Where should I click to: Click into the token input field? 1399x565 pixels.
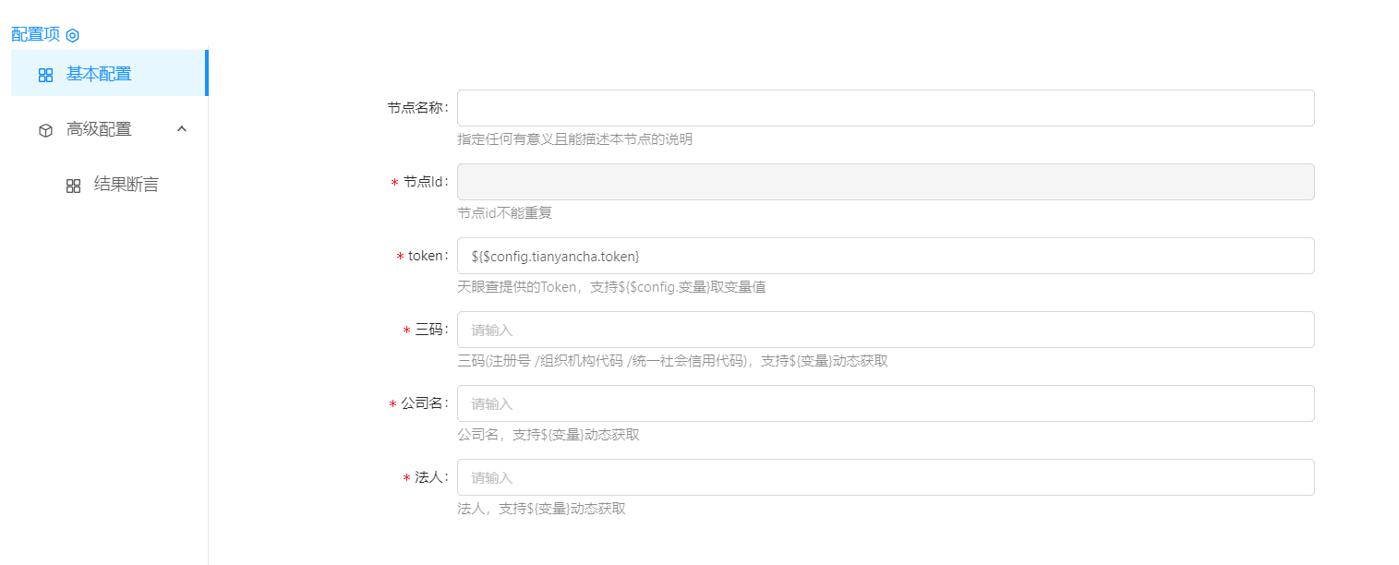(x=885, y=256)
